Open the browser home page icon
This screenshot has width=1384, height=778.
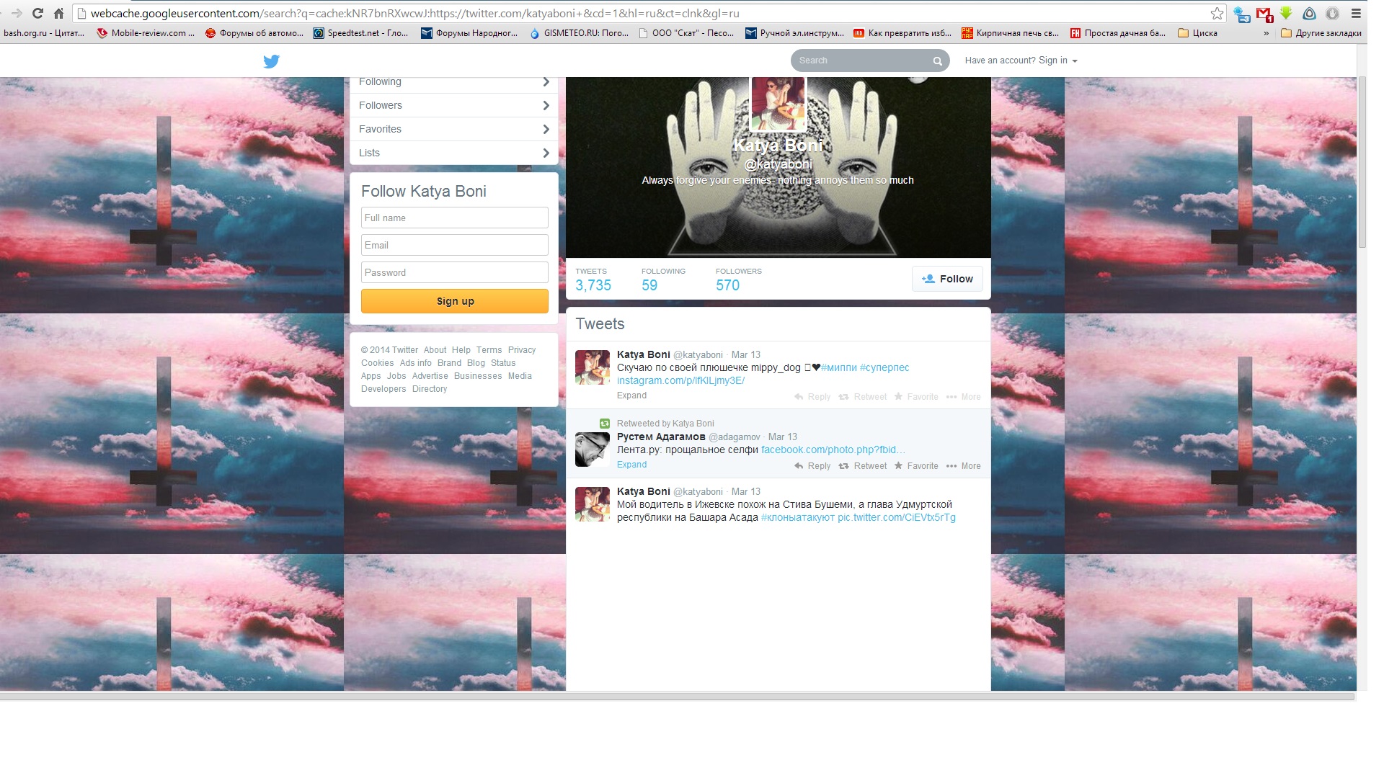tap(59, 13)
